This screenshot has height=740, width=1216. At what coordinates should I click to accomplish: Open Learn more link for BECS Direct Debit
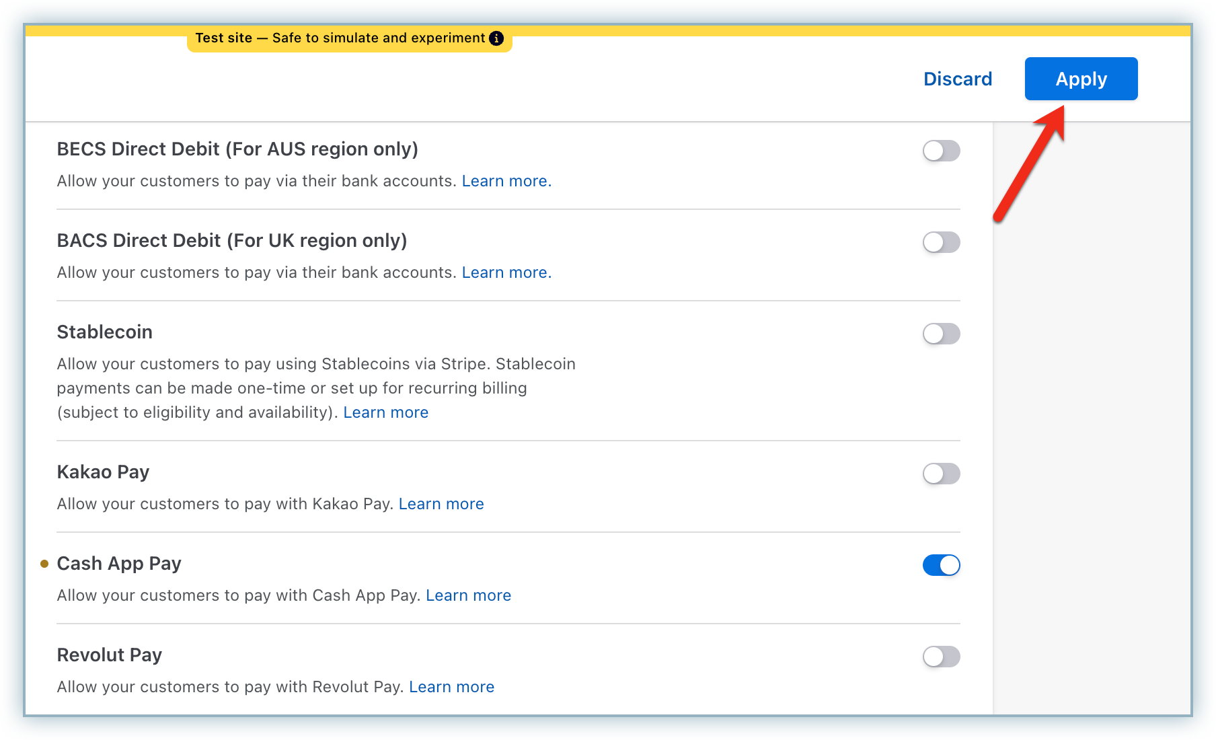pyautogui.click(x=506, y=181)
